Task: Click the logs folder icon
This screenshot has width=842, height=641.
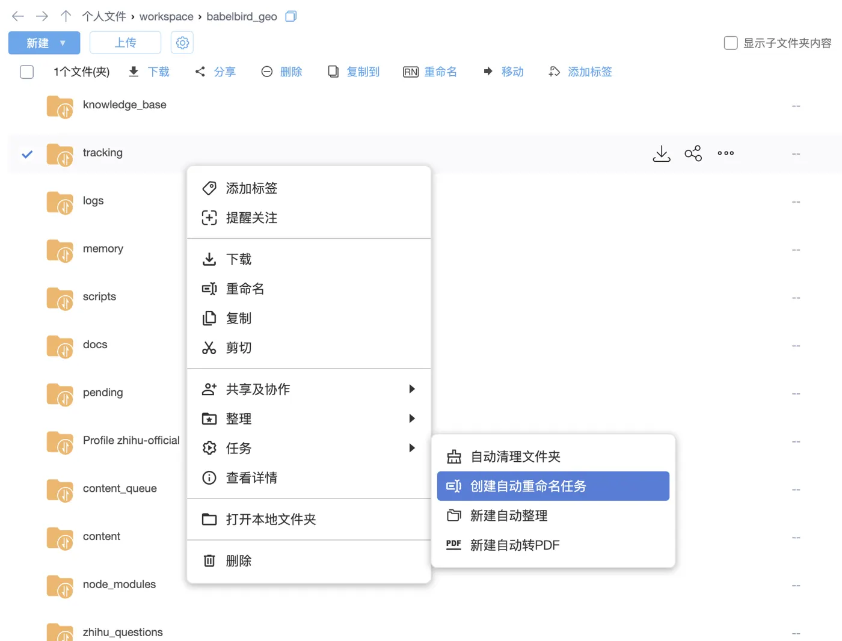Action: (60, 203)
